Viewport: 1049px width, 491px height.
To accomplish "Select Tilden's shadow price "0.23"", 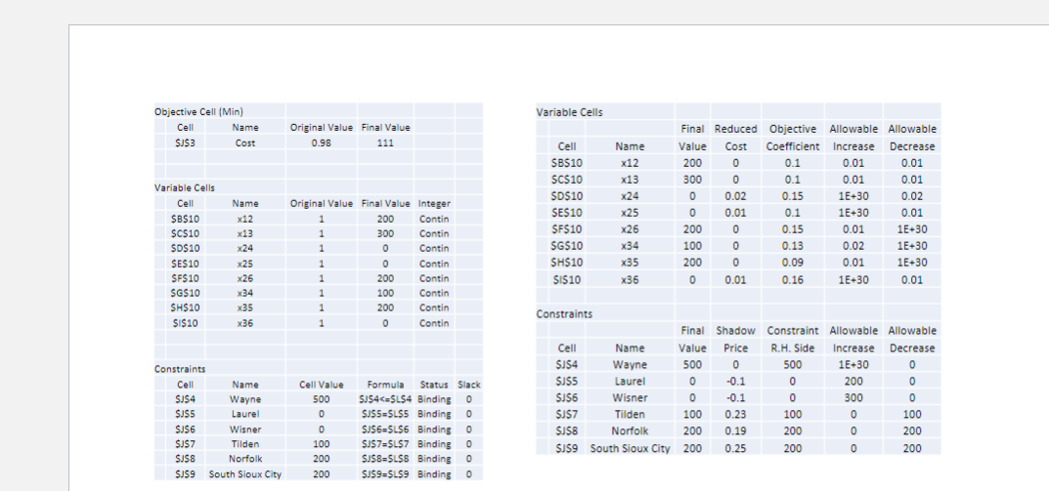I will pos(736,414).
